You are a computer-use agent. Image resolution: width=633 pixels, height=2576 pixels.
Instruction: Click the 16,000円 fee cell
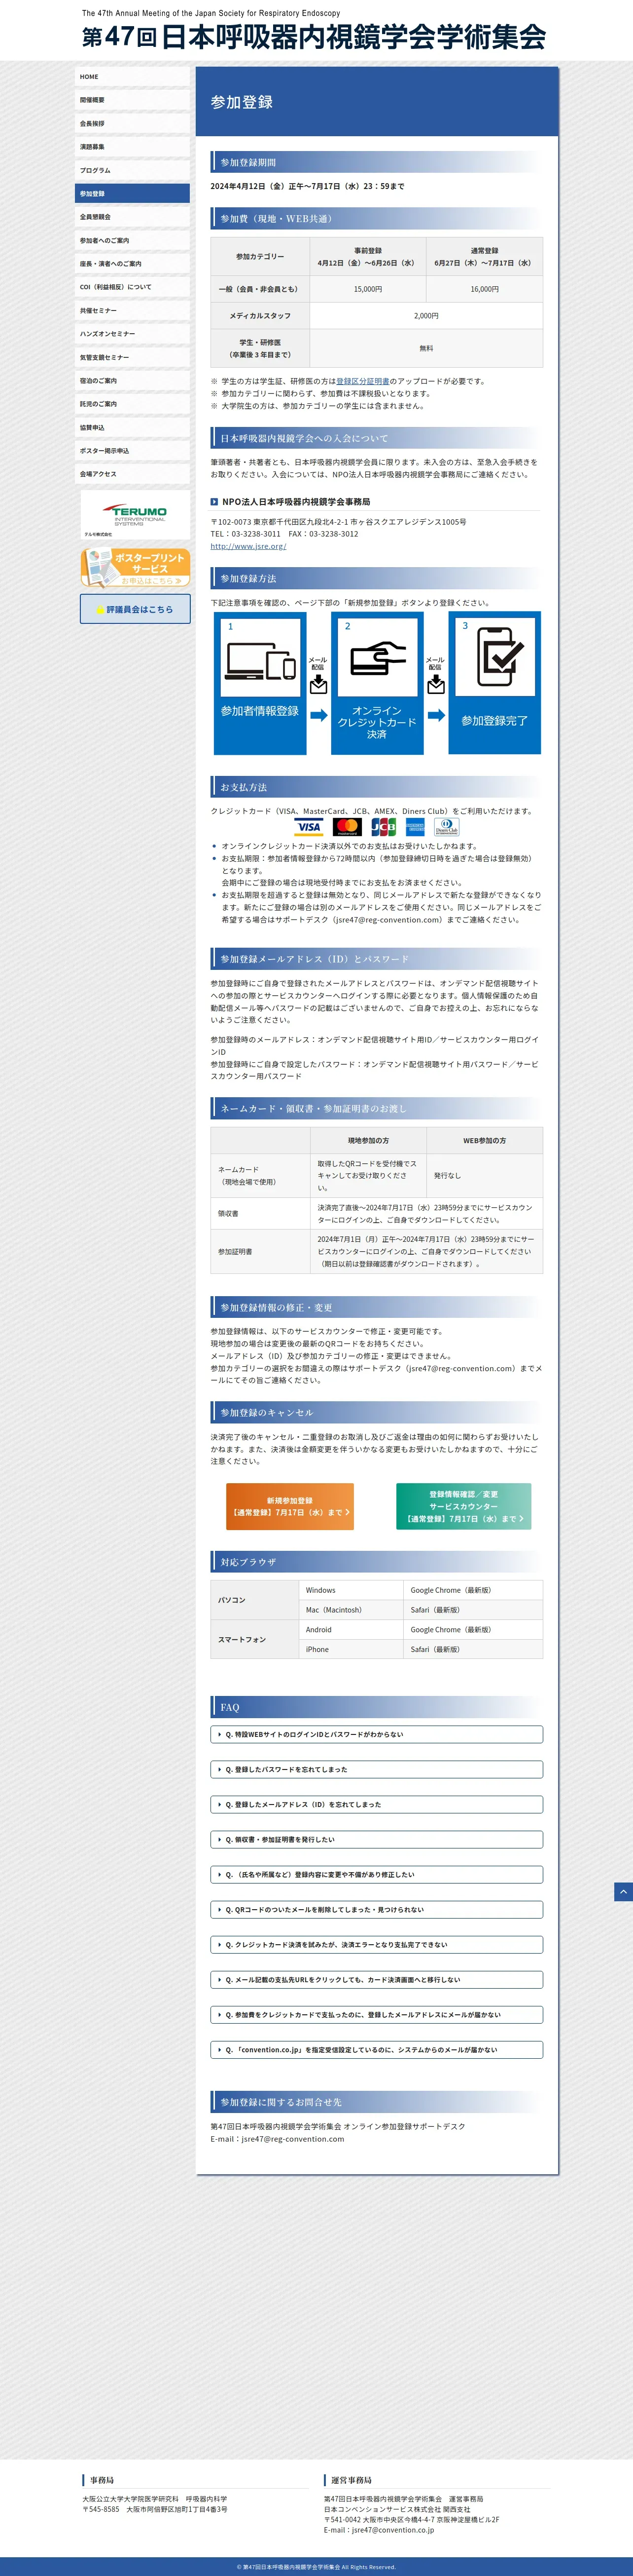click(x=484, y=289)
